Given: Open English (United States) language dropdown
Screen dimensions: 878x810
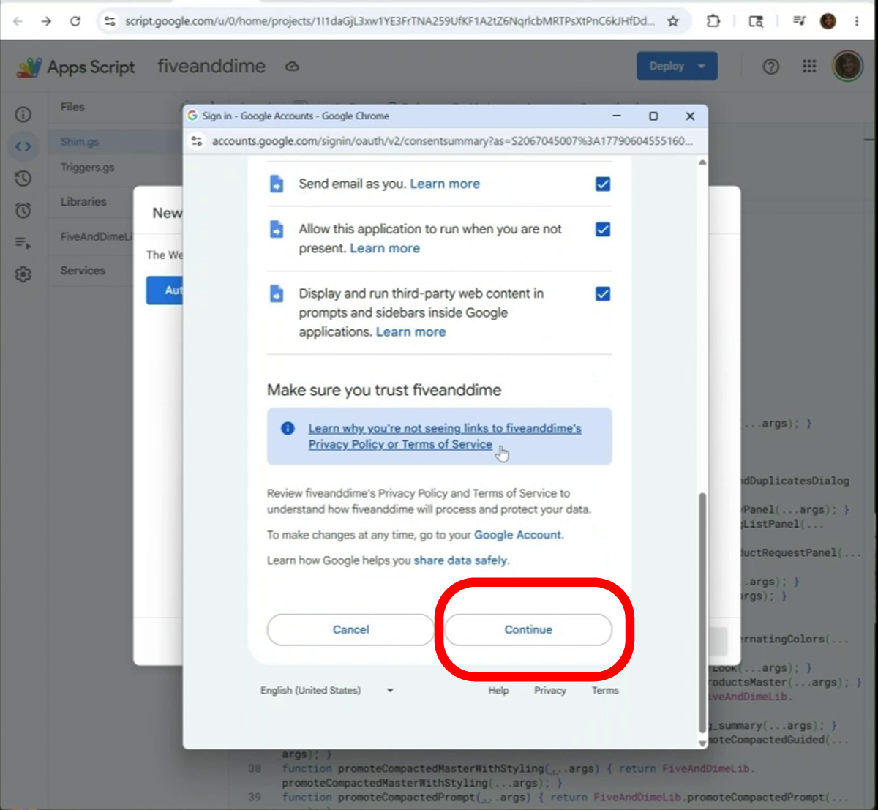Looking at the screenshot, I should (x=327, y=690).
